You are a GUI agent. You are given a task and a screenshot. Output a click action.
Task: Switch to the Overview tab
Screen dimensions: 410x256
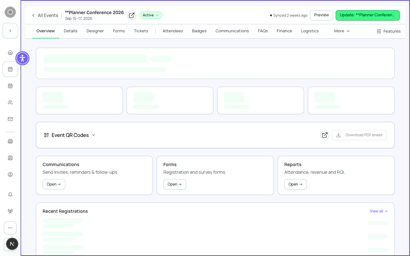click(x=45, y=31)
